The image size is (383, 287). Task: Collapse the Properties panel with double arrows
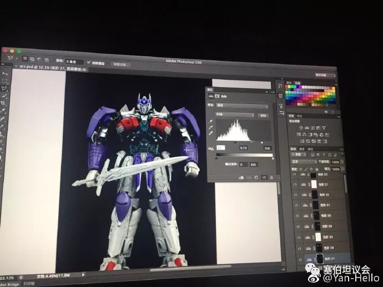click(267, 91)
